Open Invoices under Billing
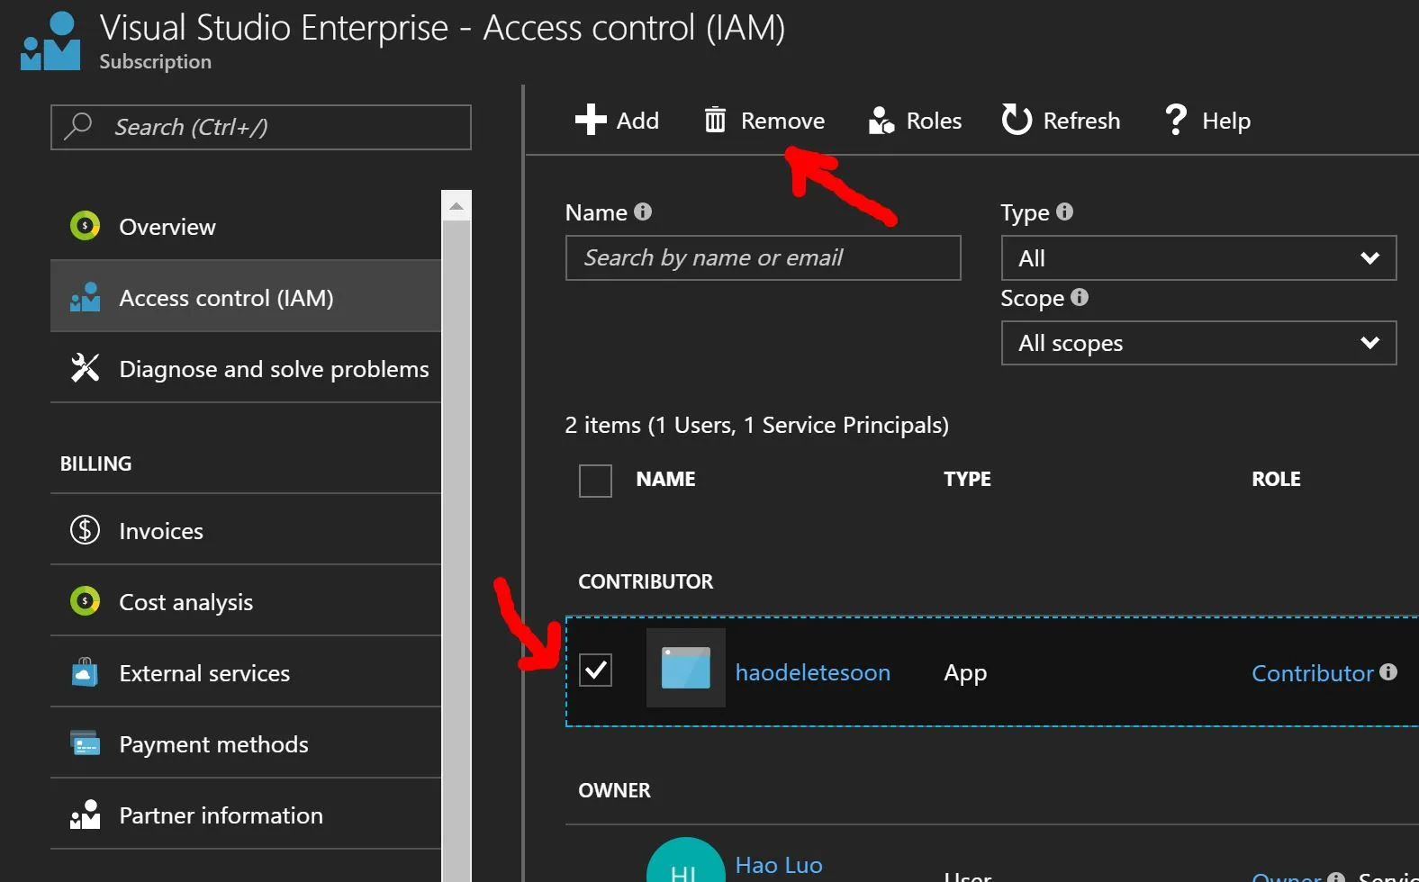 246,530
